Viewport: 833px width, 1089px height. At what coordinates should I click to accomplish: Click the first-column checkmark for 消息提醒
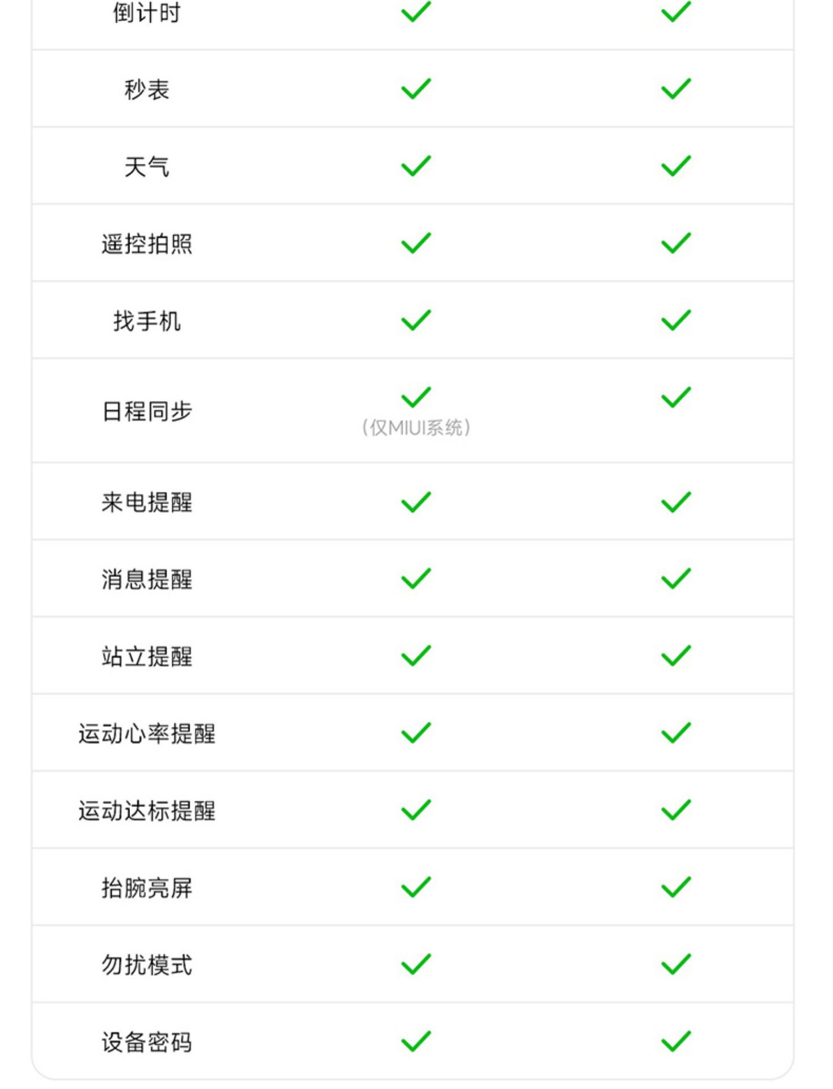(x=416, y=579)
